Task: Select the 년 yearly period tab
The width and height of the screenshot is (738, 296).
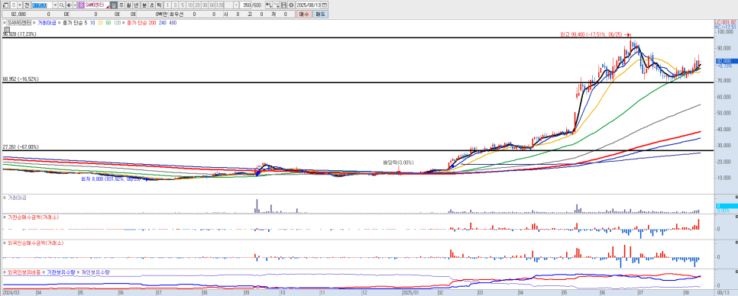Action: [136, 5]
